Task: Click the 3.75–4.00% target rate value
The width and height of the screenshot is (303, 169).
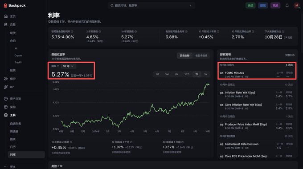Action: [63, 37]
